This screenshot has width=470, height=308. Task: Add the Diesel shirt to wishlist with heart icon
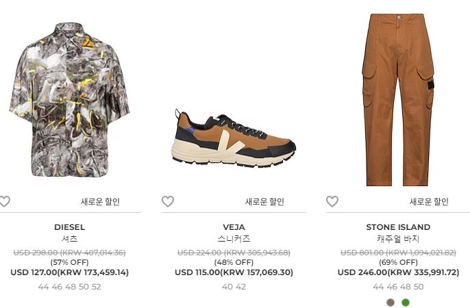point(4,201)
